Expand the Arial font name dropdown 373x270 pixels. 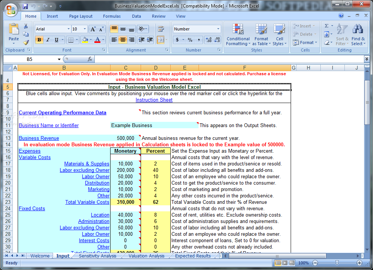pos(68,29)
